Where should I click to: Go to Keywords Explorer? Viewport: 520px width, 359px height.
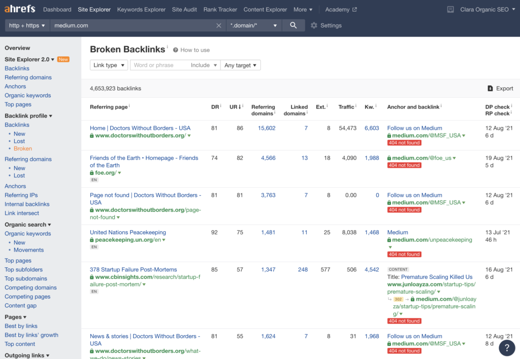[x=141, y=10]
